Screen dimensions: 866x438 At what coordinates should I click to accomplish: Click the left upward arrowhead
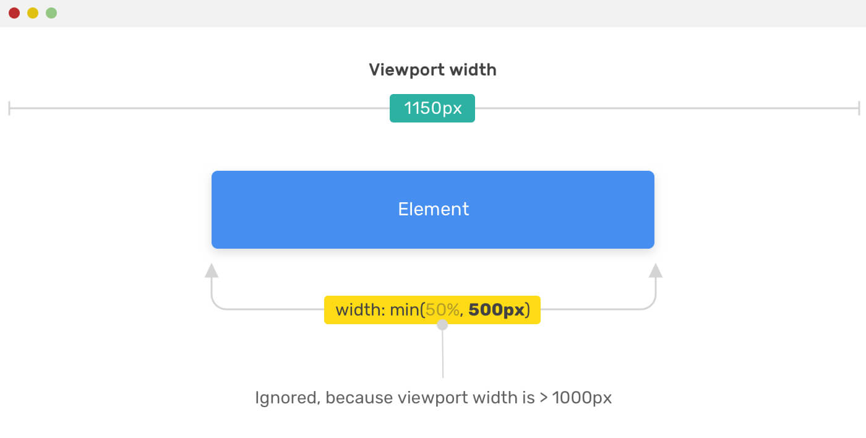212,270
